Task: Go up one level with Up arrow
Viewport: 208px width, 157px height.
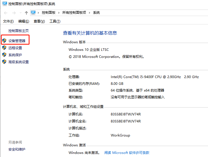Action: coord(26,13)
